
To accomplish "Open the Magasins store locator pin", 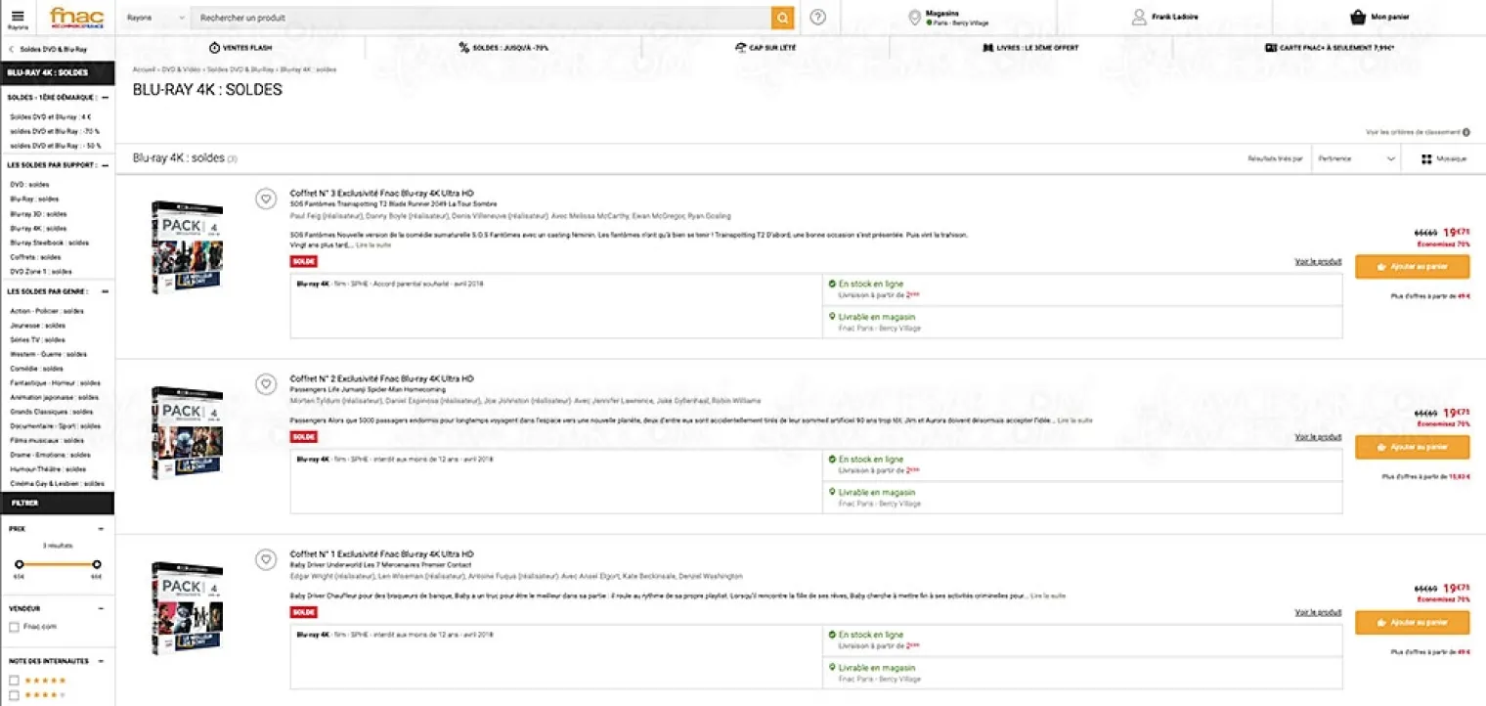I will [x=915, y=18].
